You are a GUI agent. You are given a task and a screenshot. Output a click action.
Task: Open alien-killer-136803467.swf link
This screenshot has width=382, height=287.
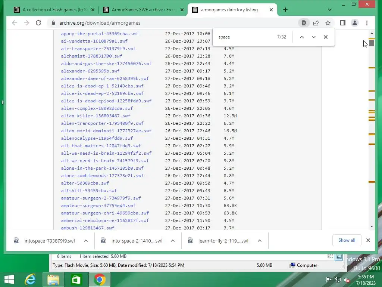(95, 116)
